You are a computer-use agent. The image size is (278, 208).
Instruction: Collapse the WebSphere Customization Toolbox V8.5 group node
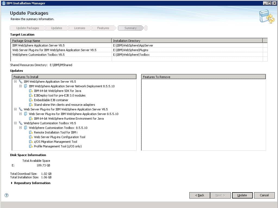15,123
